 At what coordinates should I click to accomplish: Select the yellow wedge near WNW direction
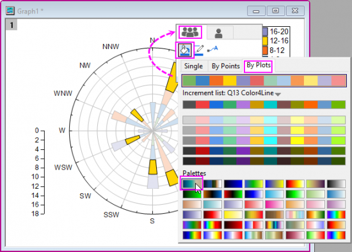137,115
